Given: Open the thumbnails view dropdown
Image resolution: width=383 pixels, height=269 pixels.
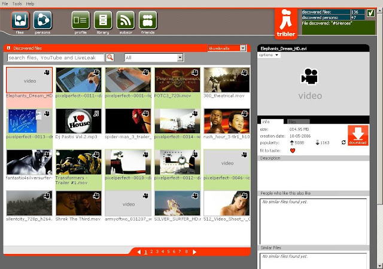Looking at the screenshot, I should (x=243, y=48).
